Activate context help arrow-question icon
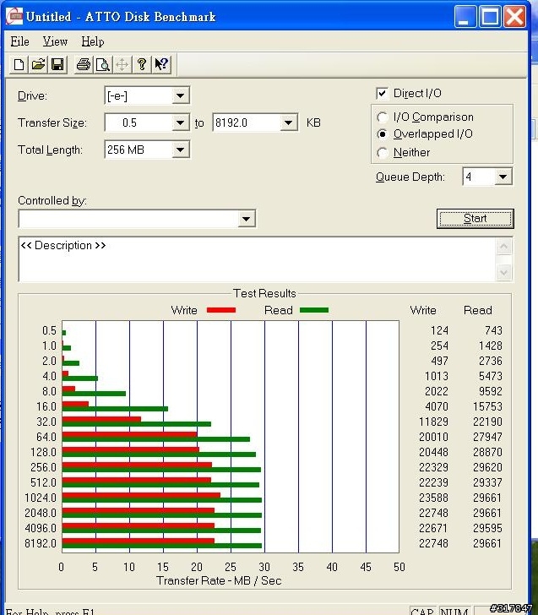Screen dimensions: 538x615 pyautogui.click(x=161, y=64)
